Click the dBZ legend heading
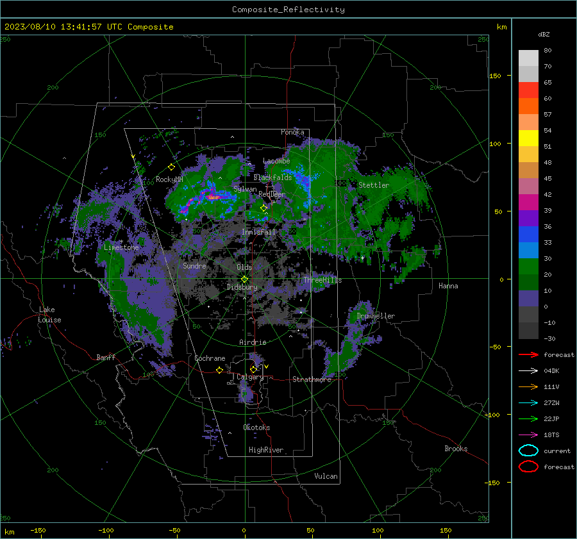Image resolution: width=577 pixels, height=539 pixels. tap(544, 35)
